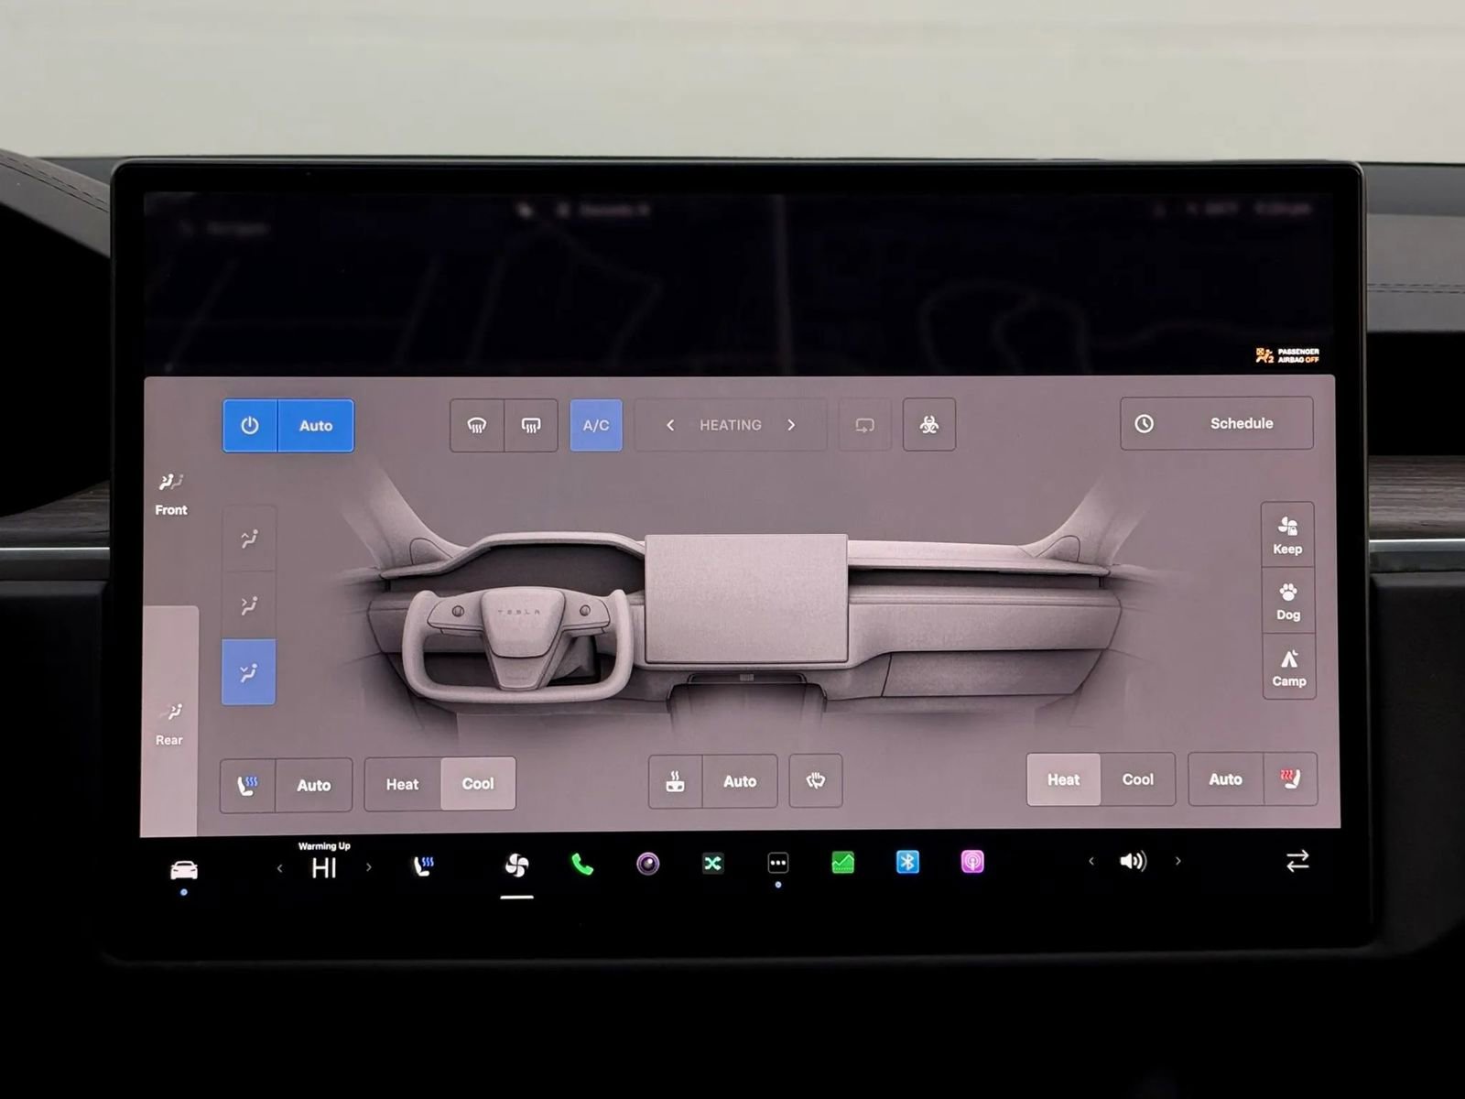
Task: Activate the rear window defroster
Action: [529, 425]
